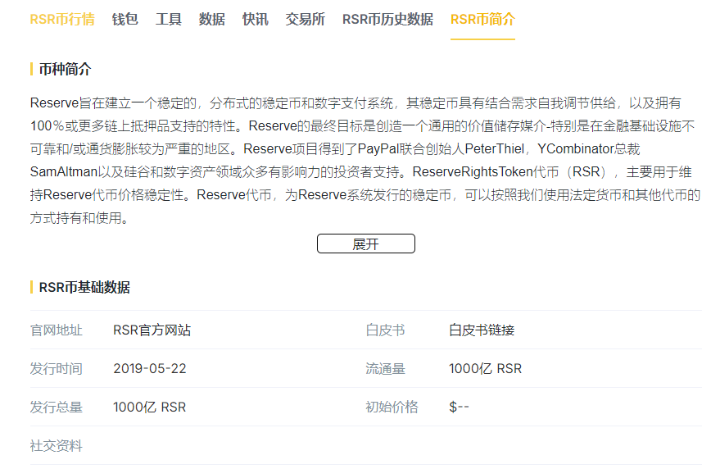This screenshot has width=711, height=469.
Task: Switch to the 钱包 tab
Action: (125, 20)
